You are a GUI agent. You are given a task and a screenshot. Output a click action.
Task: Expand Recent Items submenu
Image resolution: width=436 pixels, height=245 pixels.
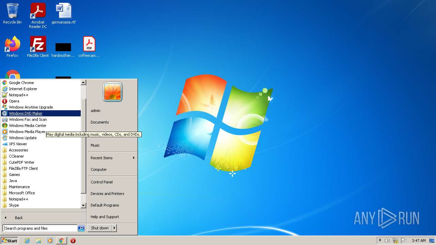[112, 158]
